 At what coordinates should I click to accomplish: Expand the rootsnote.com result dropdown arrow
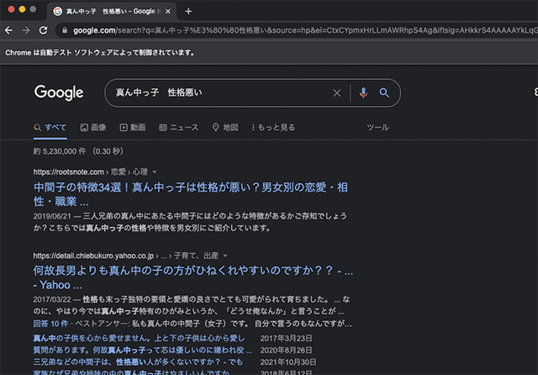pyautogui.click(x=155, y=172)
